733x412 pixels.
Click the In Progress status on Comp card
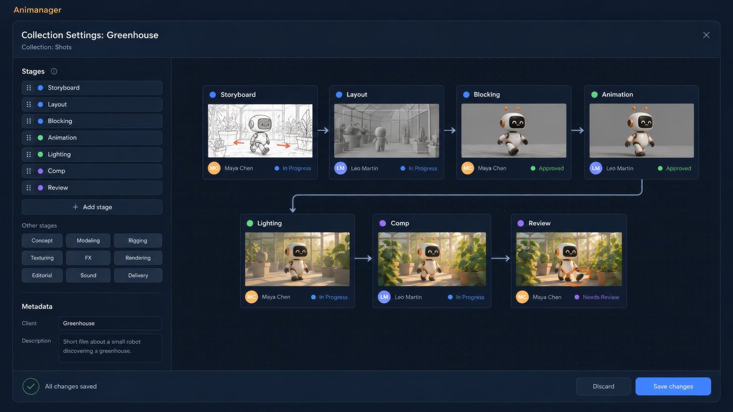(x=466, y=297)
